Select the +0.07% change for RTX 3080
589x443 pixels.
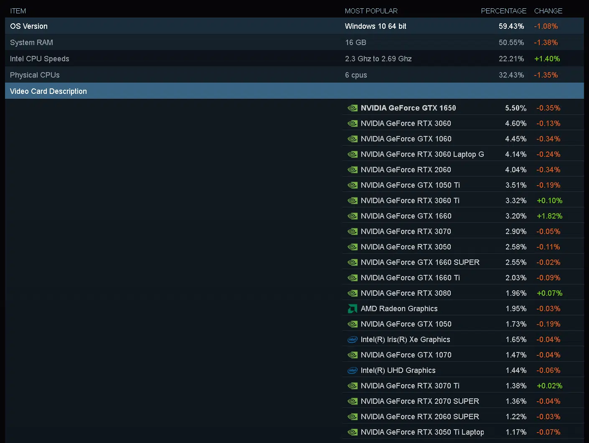point(550,293)
